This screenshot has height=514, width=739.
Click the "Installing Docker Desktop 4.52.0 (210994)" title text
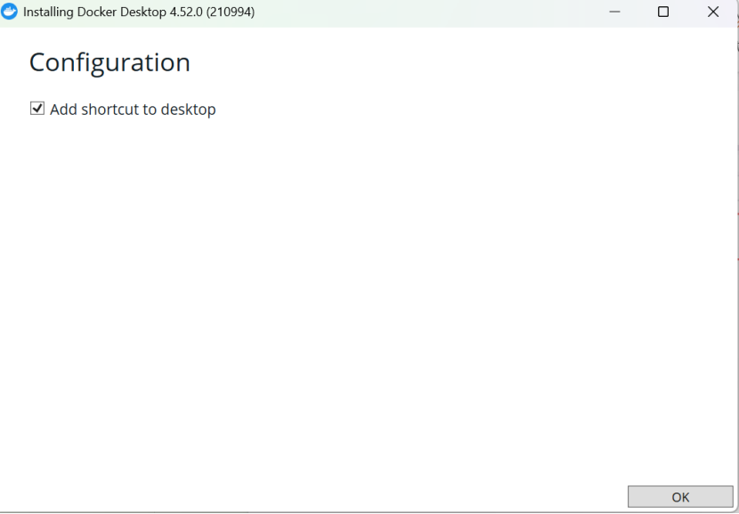point(139,12)
